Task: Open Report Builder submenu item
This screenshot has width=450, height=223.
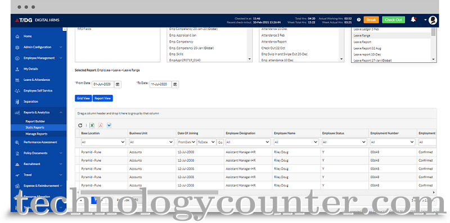Action: [35, 121]
